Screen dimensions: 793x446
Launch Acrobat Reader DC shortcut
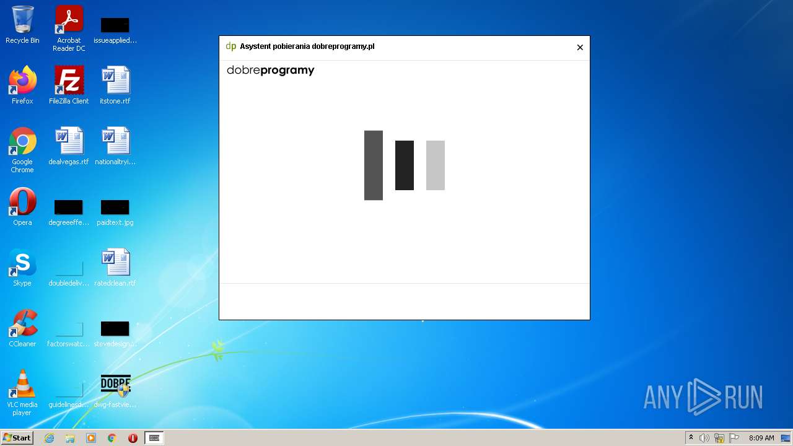tap(69, 28)
